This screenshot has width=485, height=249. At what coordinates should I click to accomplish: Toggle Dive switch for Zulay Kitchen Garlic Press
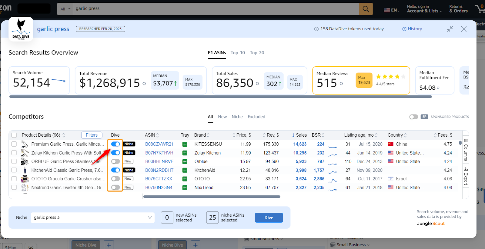click(x=115, y=153)
